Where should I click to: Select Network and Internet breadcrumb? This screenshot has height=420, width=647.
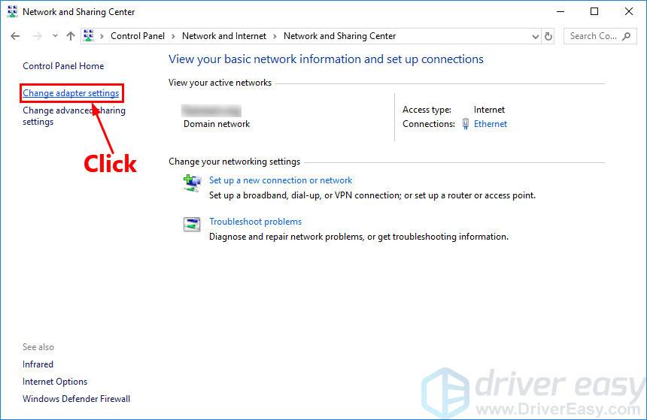tap(224, 36)
